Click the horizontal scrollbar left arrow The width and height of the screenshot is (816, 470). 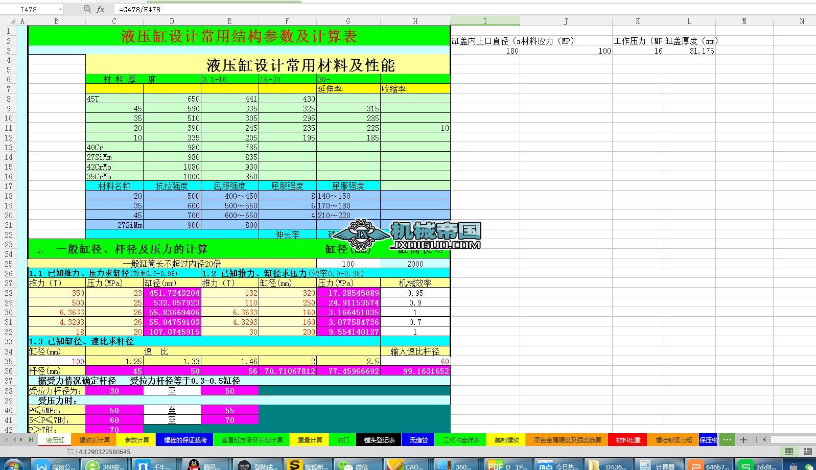click(764, 440)
